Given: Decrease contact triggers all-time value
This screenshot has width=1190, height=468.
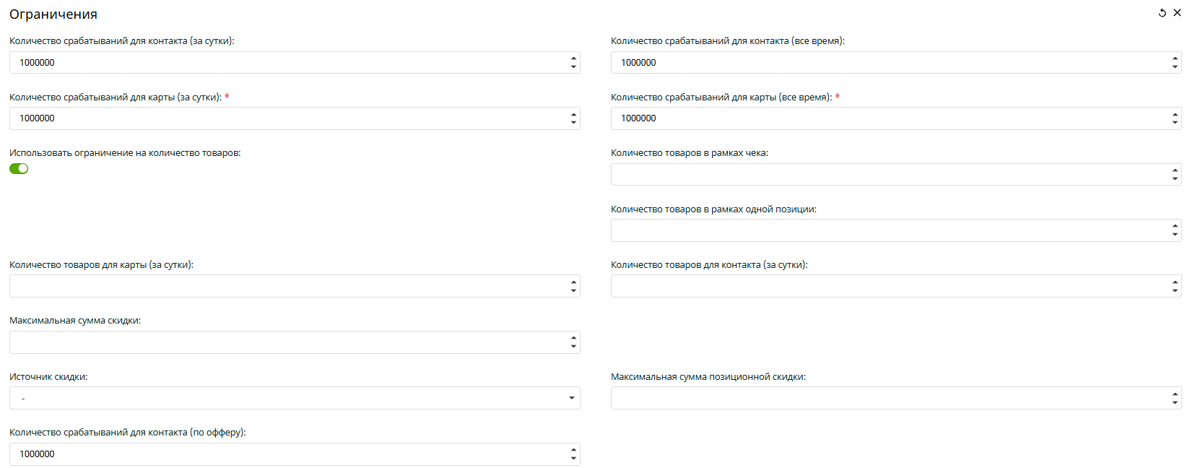Looking at the screenshot, I should pos(1175,66).
